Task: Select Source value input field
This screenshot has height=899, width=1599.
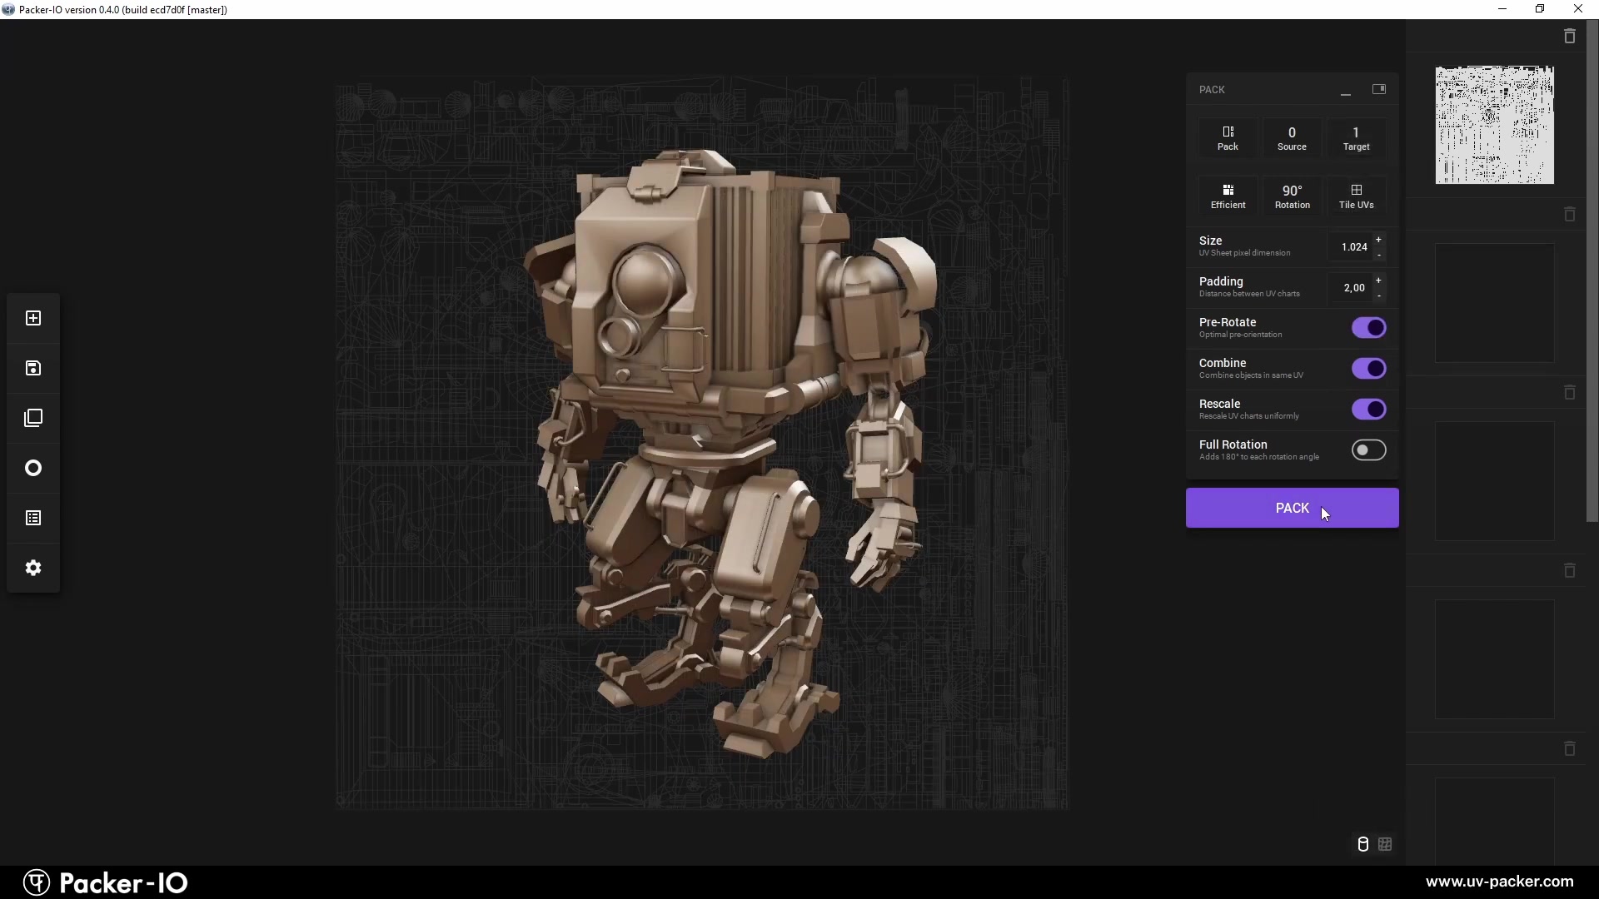Action: tap(1292, 132)
